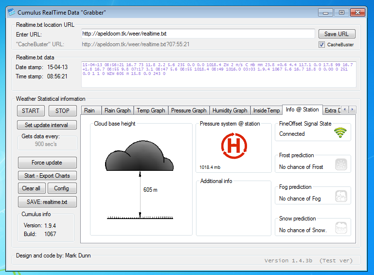This screenshot has height=275, width=374.
Task: Click the realtime.txt URL input field
Action: [x=198, y=34]
